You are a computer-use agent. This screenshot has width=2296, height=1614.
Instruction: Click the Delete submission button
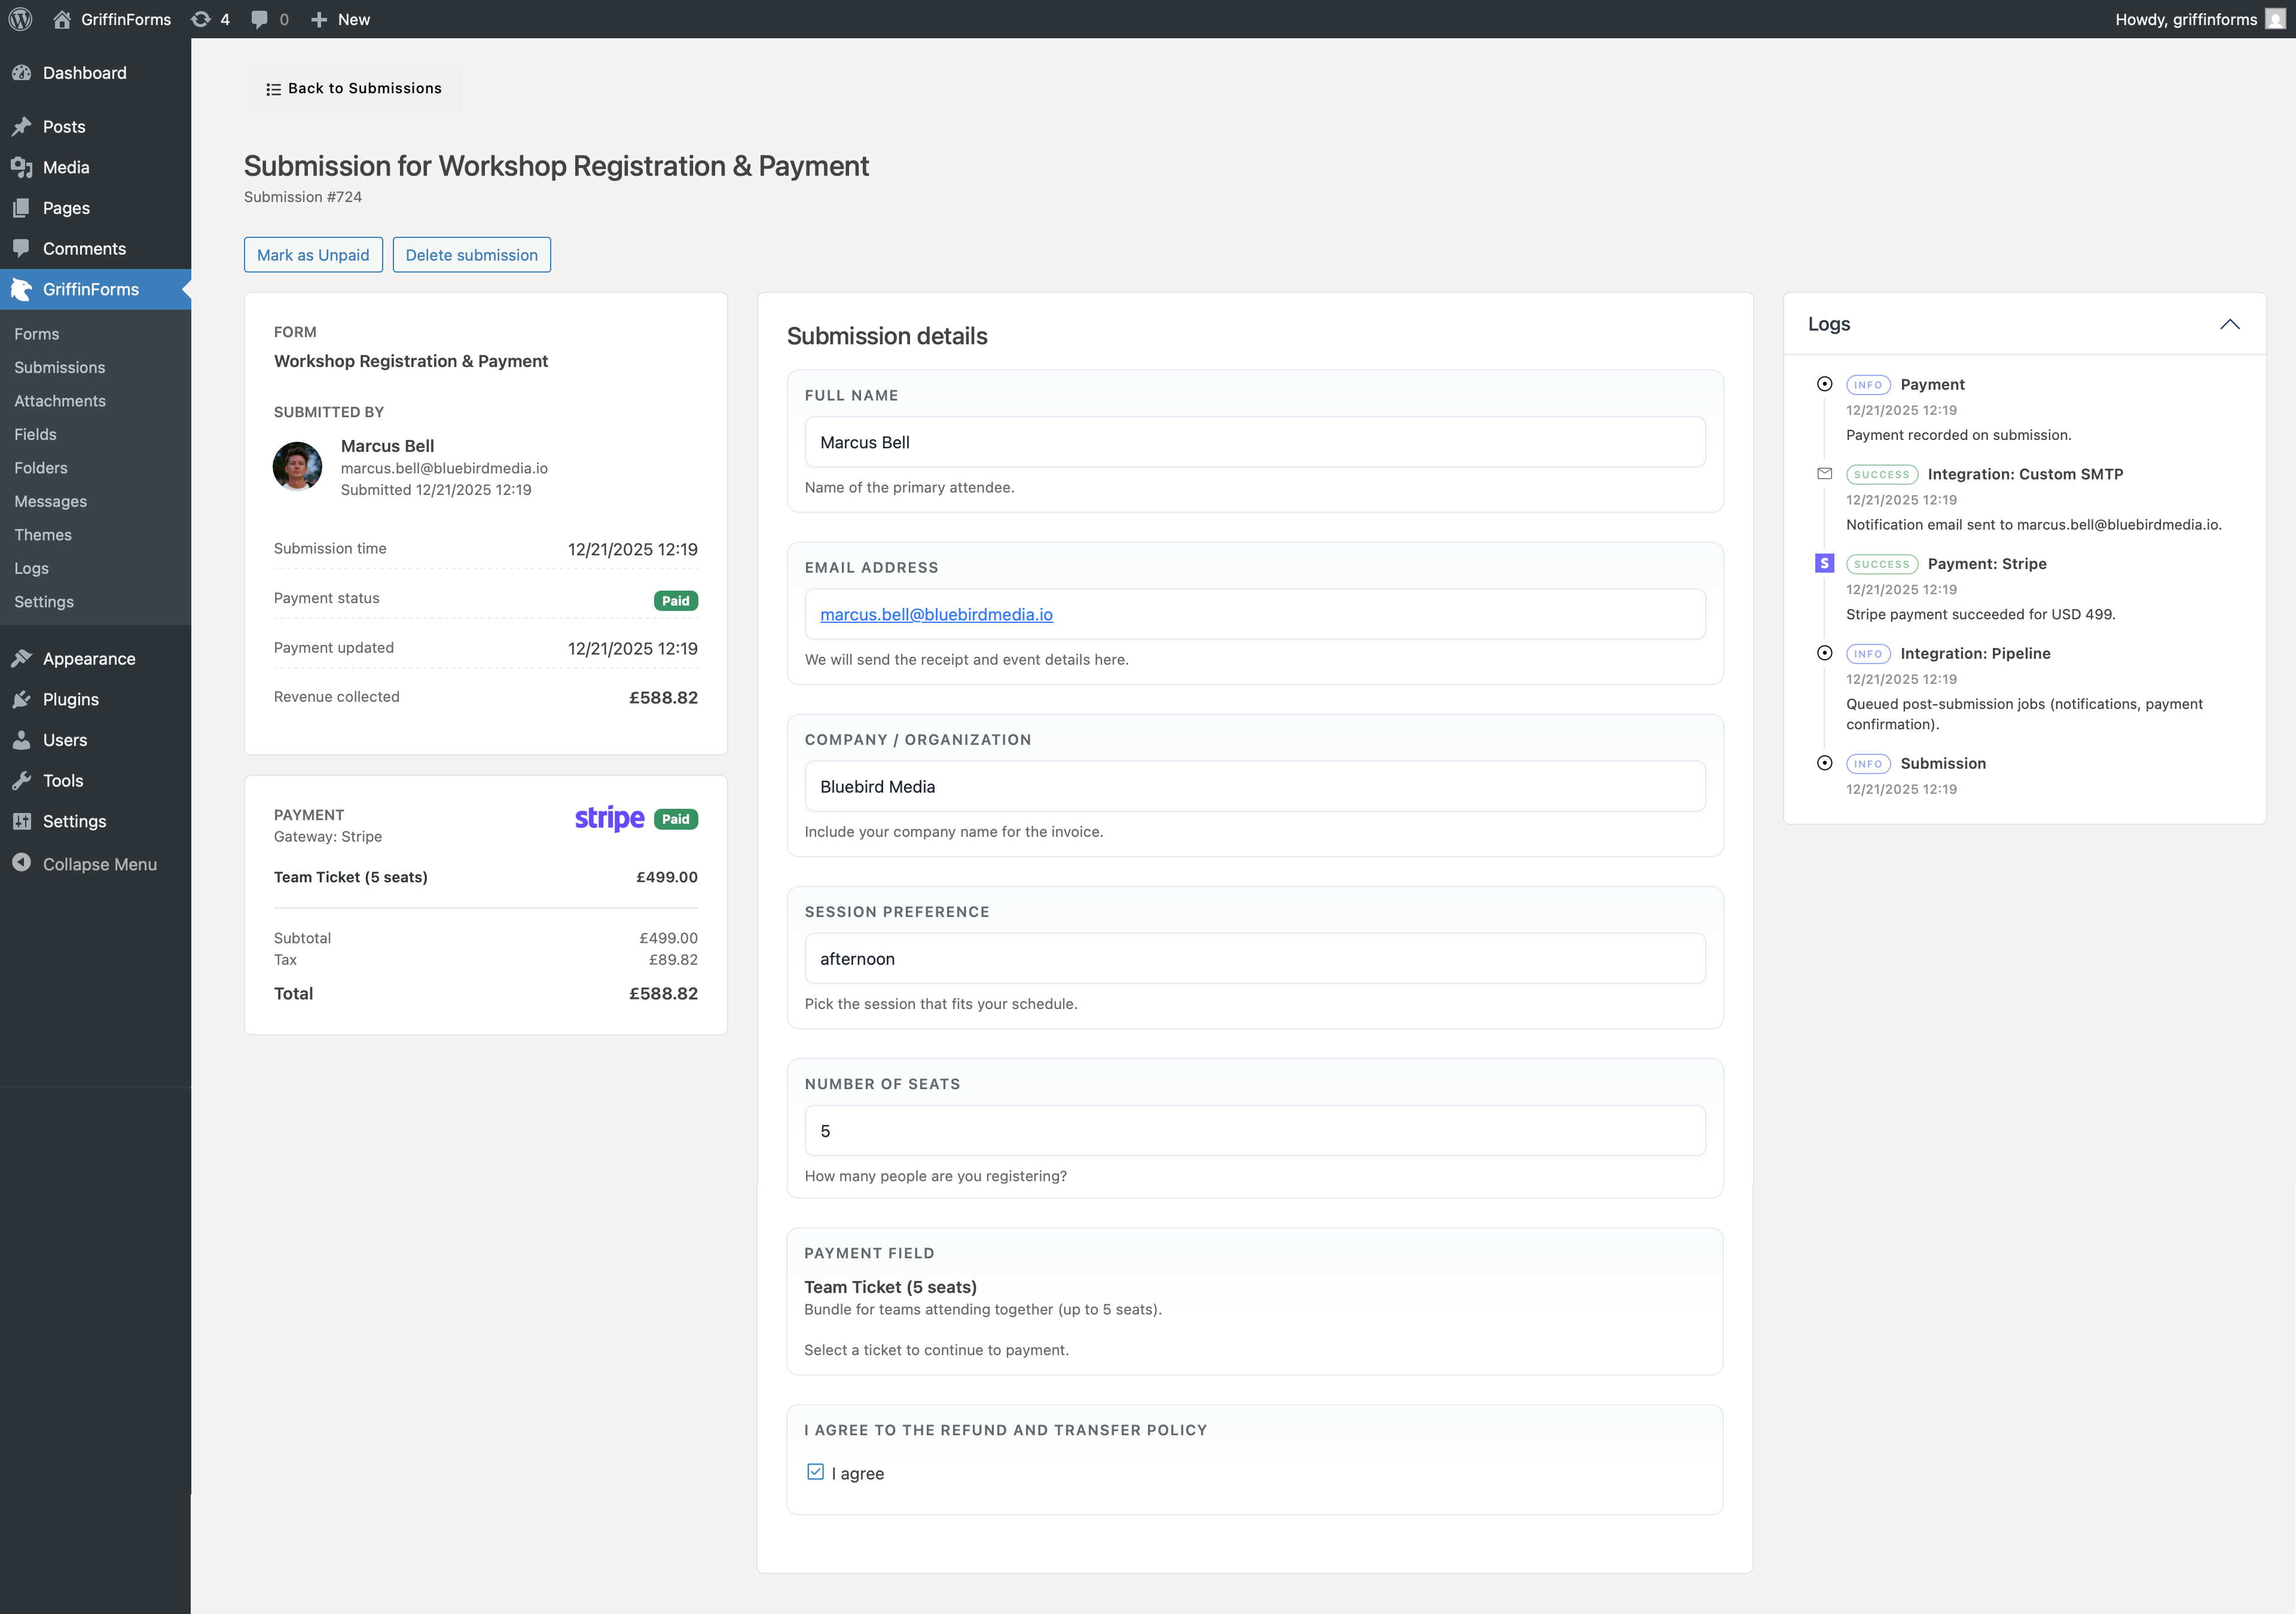point(471,255)
